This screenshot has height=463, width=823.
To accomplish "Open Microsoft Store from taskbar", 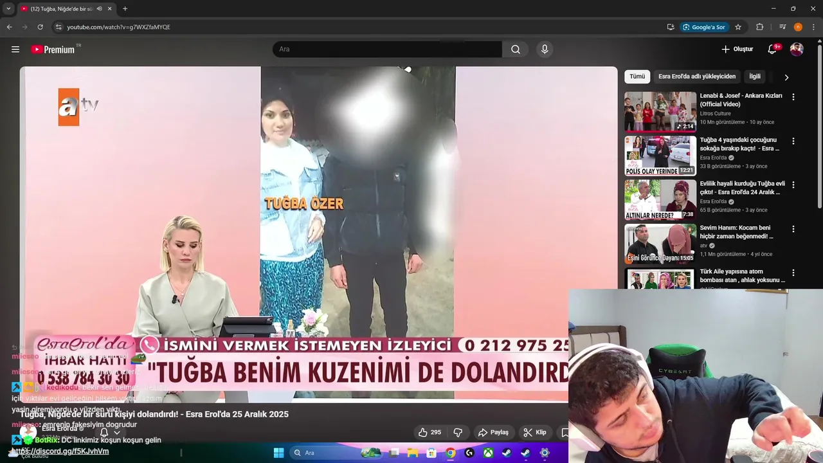I will pos(431,453).
